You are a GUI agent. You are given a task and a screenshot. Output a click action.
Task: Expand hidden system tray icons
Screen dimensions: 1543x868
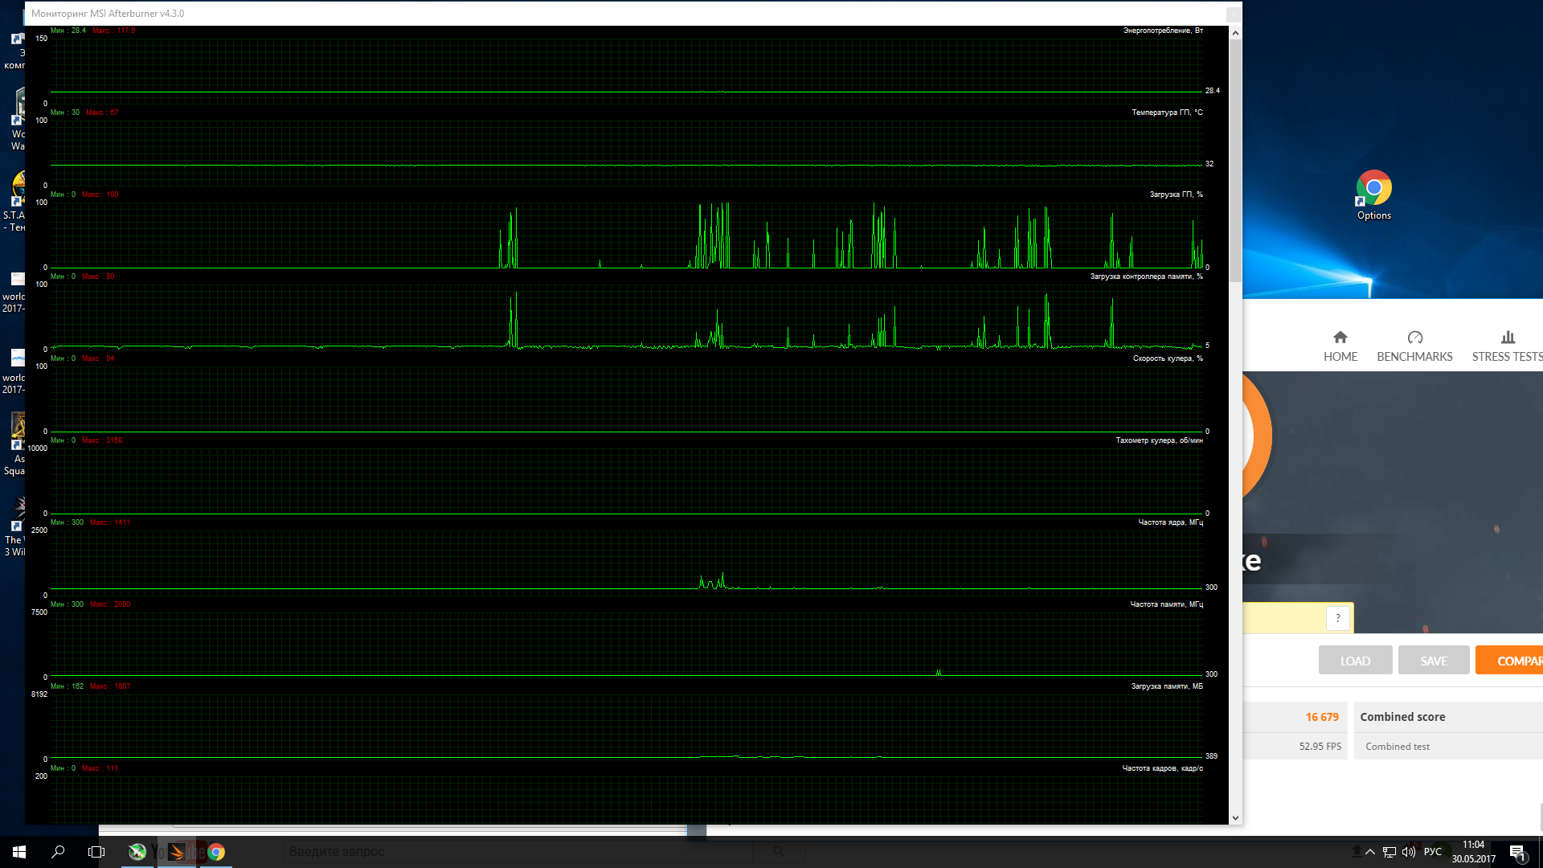click(1370, 852)
